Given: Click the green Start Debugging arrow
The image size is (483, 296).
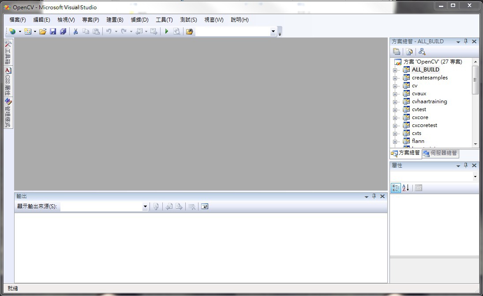Looking at the screenshot, I should 167,31.
